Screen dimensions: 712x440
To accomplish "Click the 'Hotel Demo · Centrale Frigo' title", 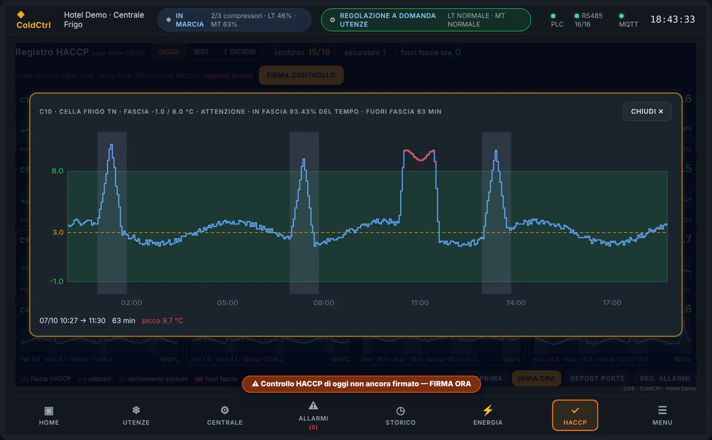I will (x=104, y=19).
